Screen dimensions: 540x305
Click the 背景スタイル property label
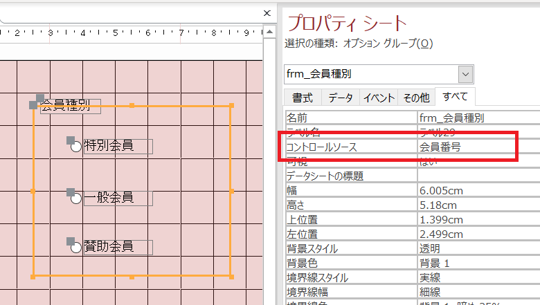click(312, 248)
